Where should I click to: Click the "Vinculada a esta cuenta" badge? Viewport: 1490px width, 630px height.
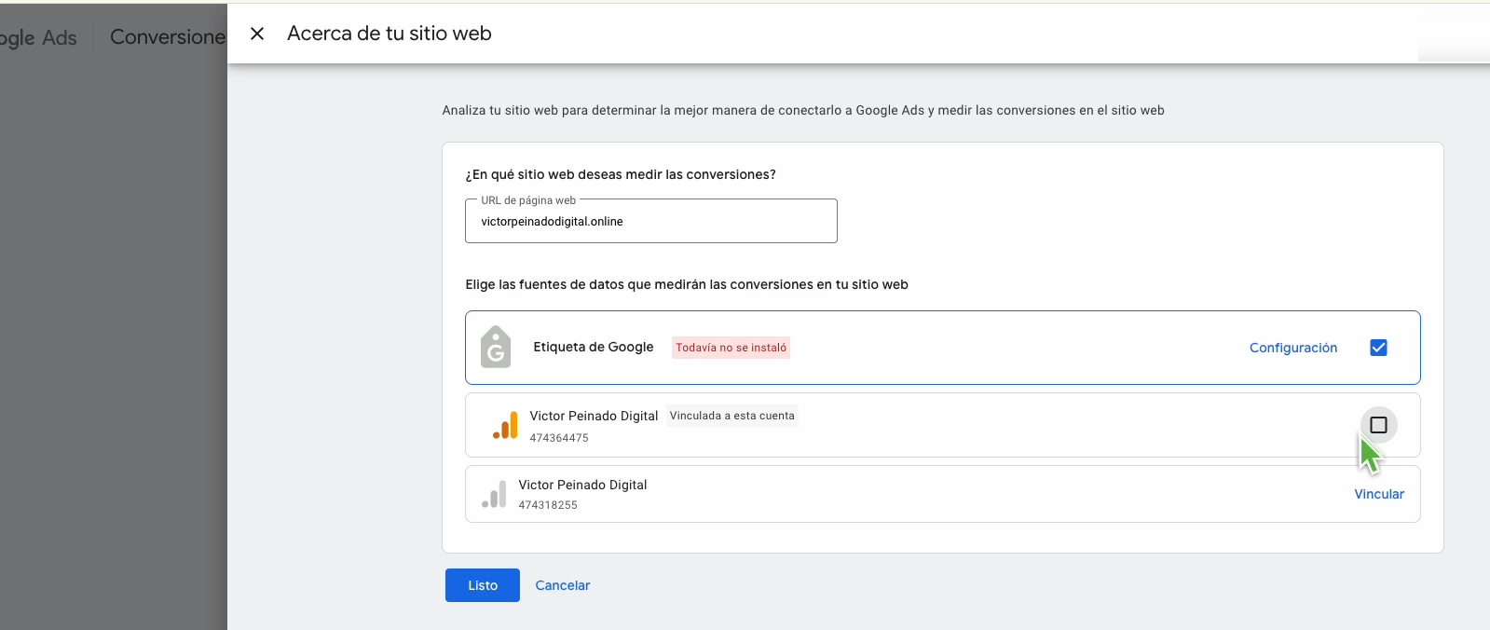[731, 416]
